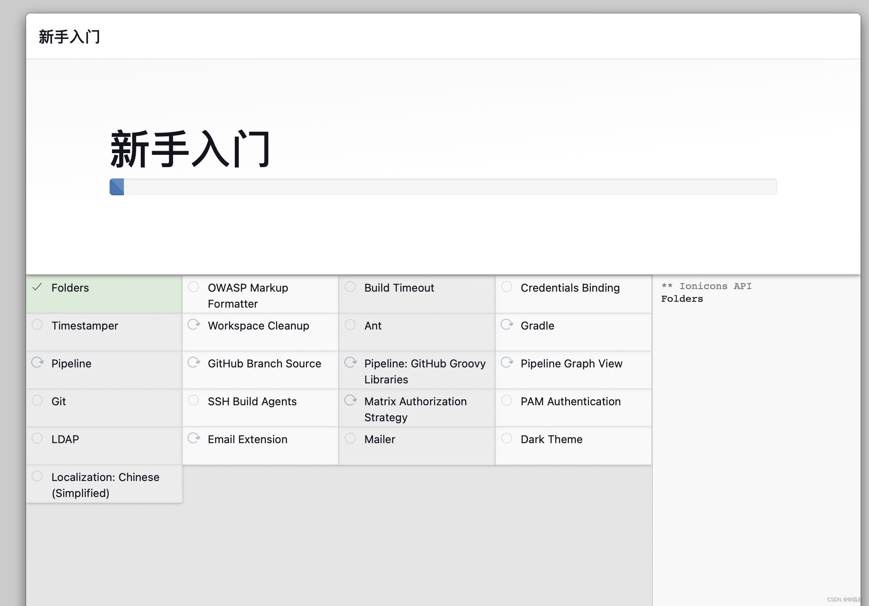This screenshot has width=869, height=606.
Task: Select the Folders plugin name
Action: (x=70, y=288)
